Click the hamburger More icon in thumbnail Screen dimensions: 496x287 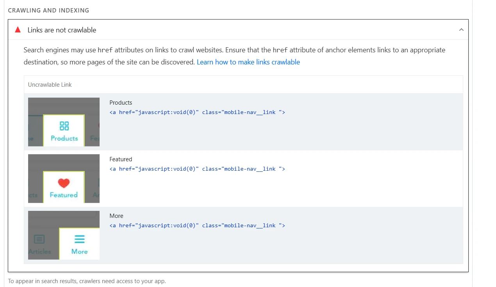(x=79, y=239)
